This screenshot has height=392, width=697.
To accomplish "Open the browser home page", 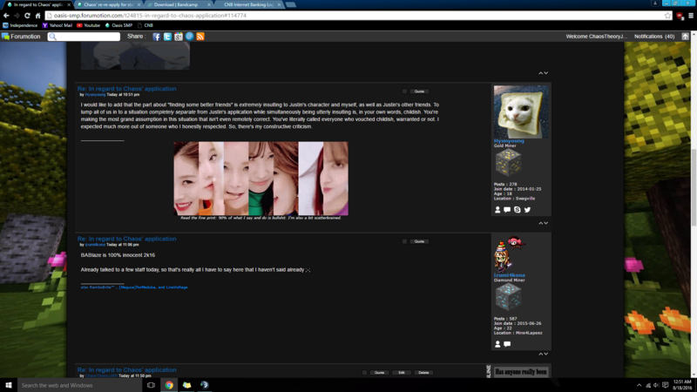I will [x=37, y=16].
